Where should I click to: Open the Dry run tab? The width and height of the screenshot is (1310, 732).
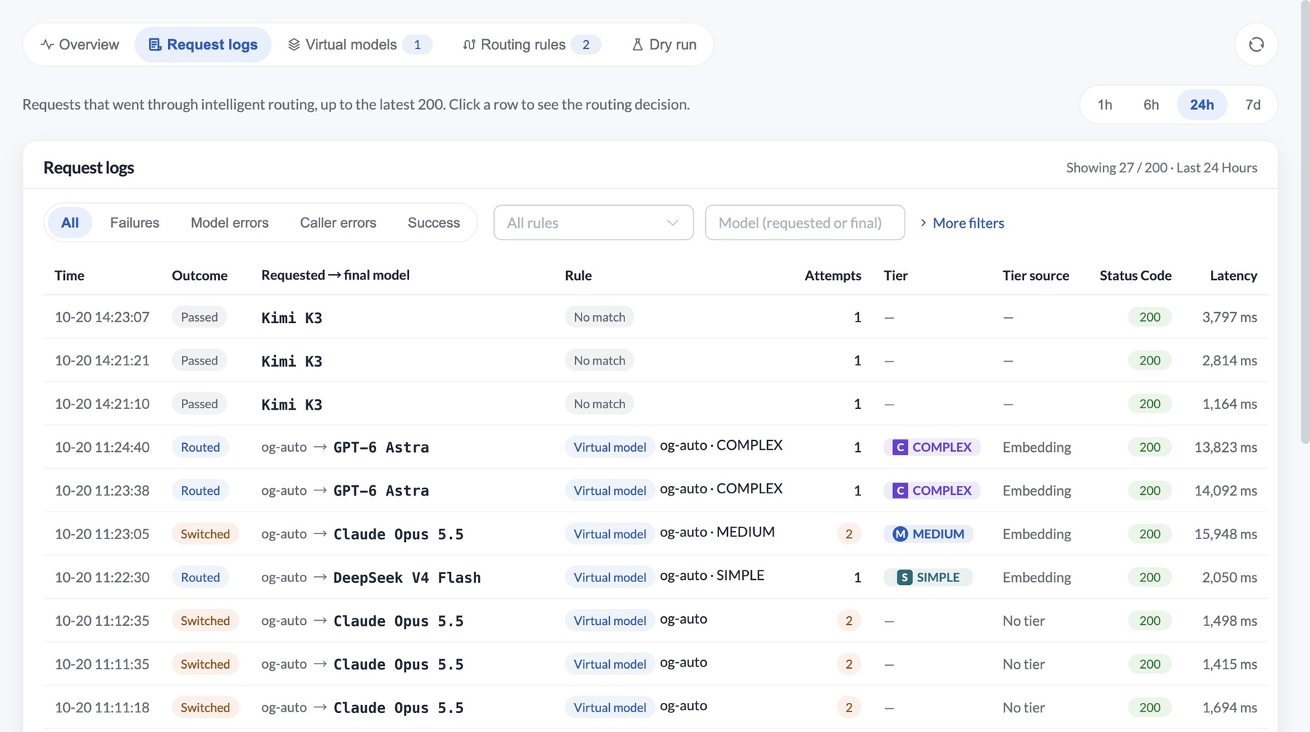point(664,44)
